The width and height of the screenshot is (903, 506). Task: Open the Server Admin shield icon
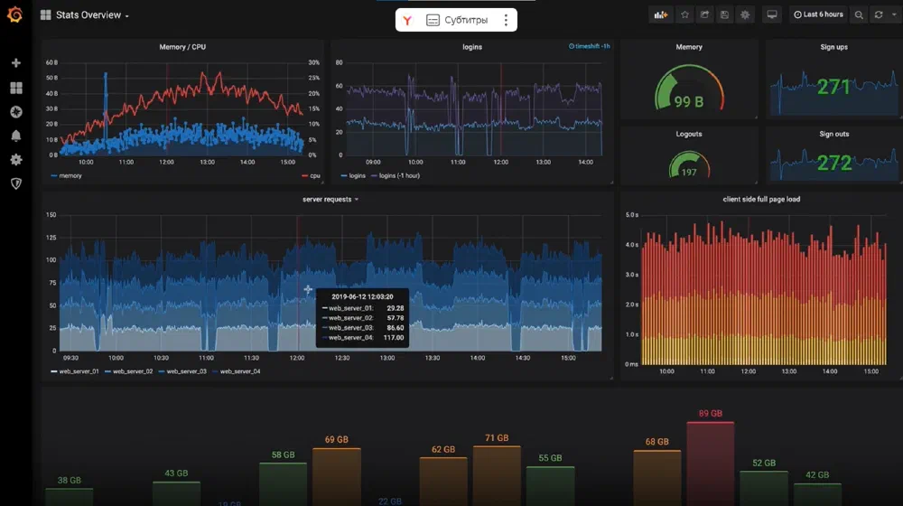click(16, 183)
